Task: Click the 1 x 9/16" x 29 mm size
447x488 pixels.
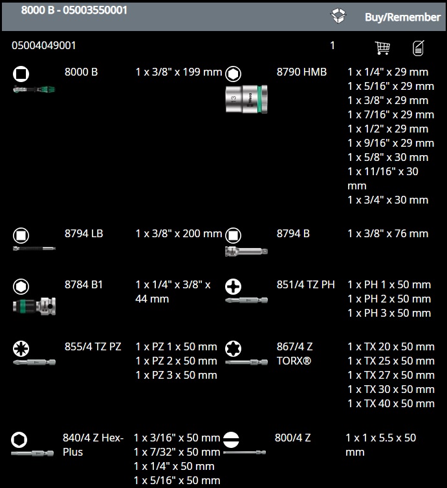Action: [391, 143]
